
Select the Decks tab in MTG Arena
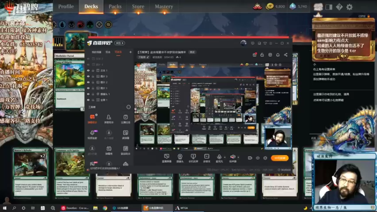coord(91,7)
